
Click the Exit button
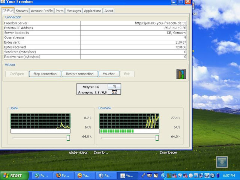click(x=127, y=74)
